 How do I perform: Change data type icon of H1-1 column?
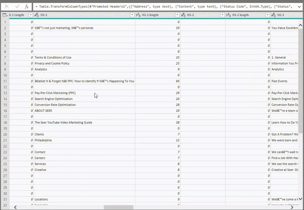(x=36, y=16)
